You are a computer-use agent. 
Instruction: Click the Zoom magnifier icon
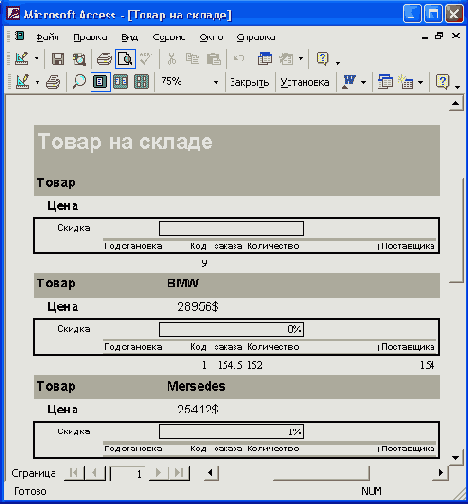79,82
